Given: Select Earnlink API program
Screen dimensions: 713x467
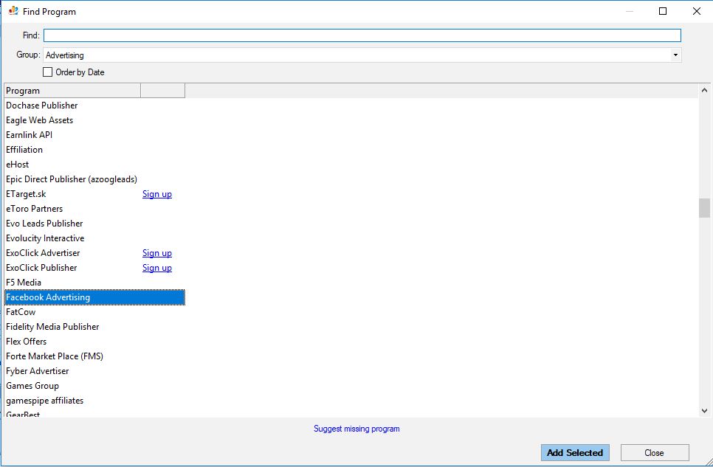Looking at the screenshot, I should (x=29, y=135).
